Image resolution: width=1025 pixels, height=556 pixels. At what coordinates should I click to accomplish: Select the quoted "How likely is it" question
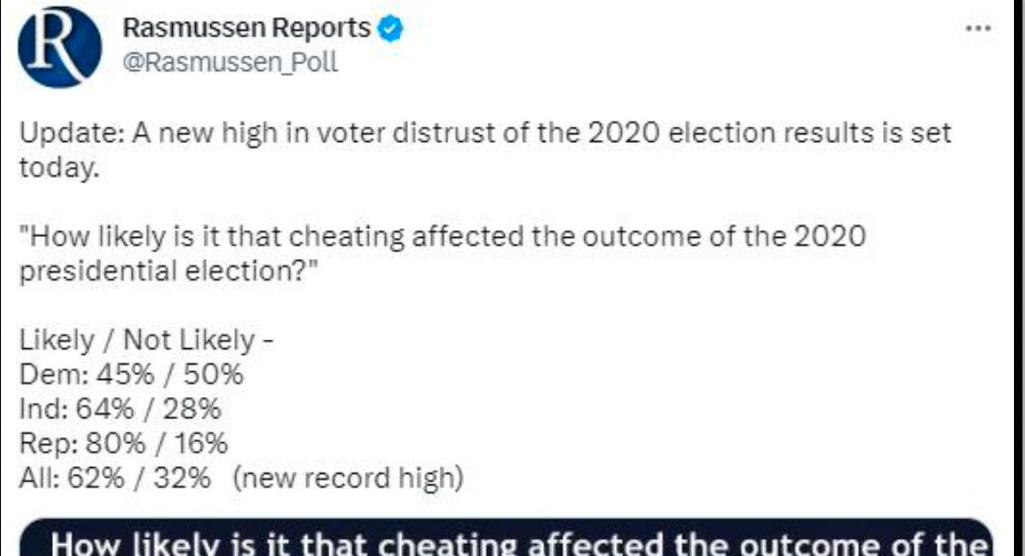pos(441,237)
